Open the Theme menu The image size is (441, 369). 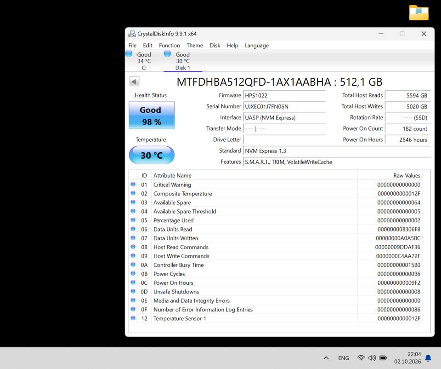pos(195,46)
